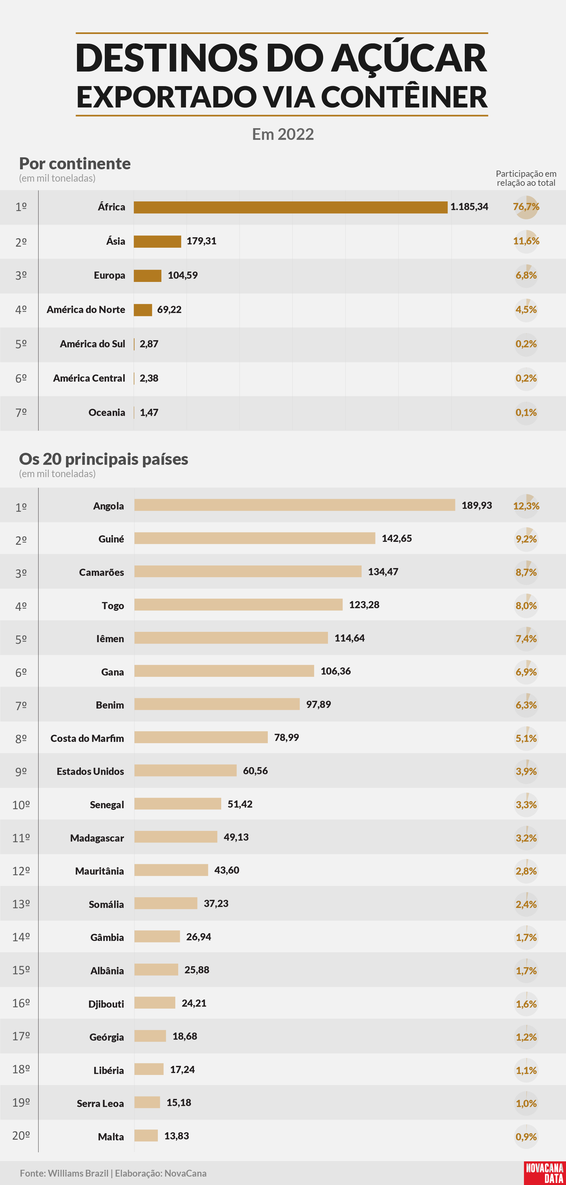Select the Costa do Marfim bar
This screenshot has width=566, height=1185.
coord(201,737)
